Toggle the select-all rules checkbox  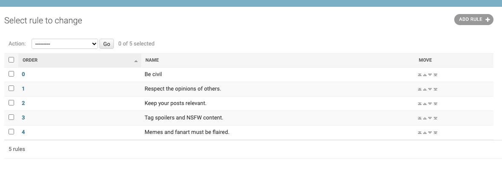11,60
